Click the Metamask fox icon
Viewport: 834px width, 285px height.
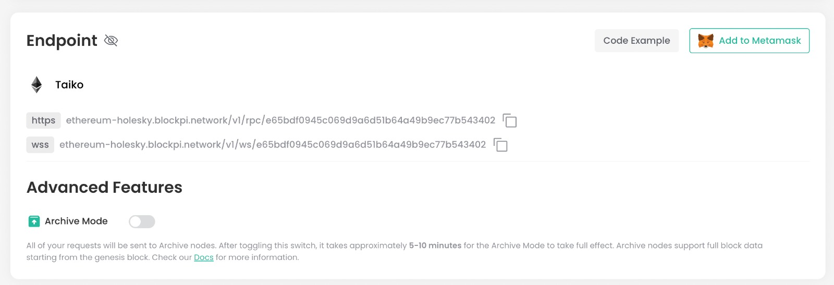706,41
